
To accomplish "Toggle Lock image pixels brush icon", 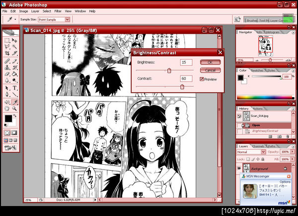I will 253,159.
